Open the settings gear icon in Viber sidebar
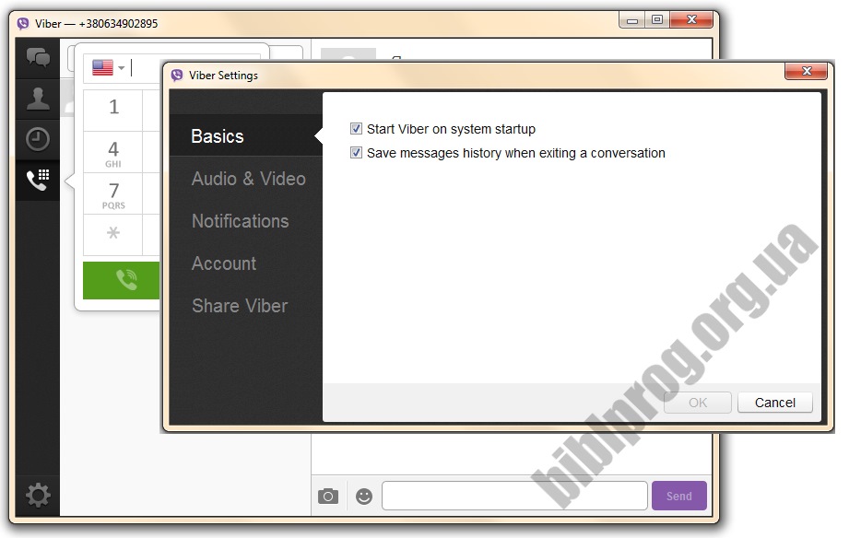The width and height of the screenshot is (861, 538). [x=38, y=496]
